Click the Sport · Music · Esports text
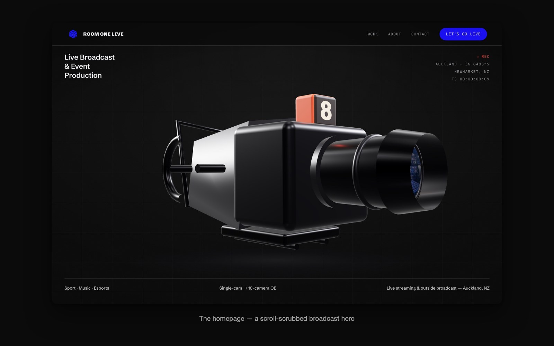554x346 pixels. pos(87,288)
